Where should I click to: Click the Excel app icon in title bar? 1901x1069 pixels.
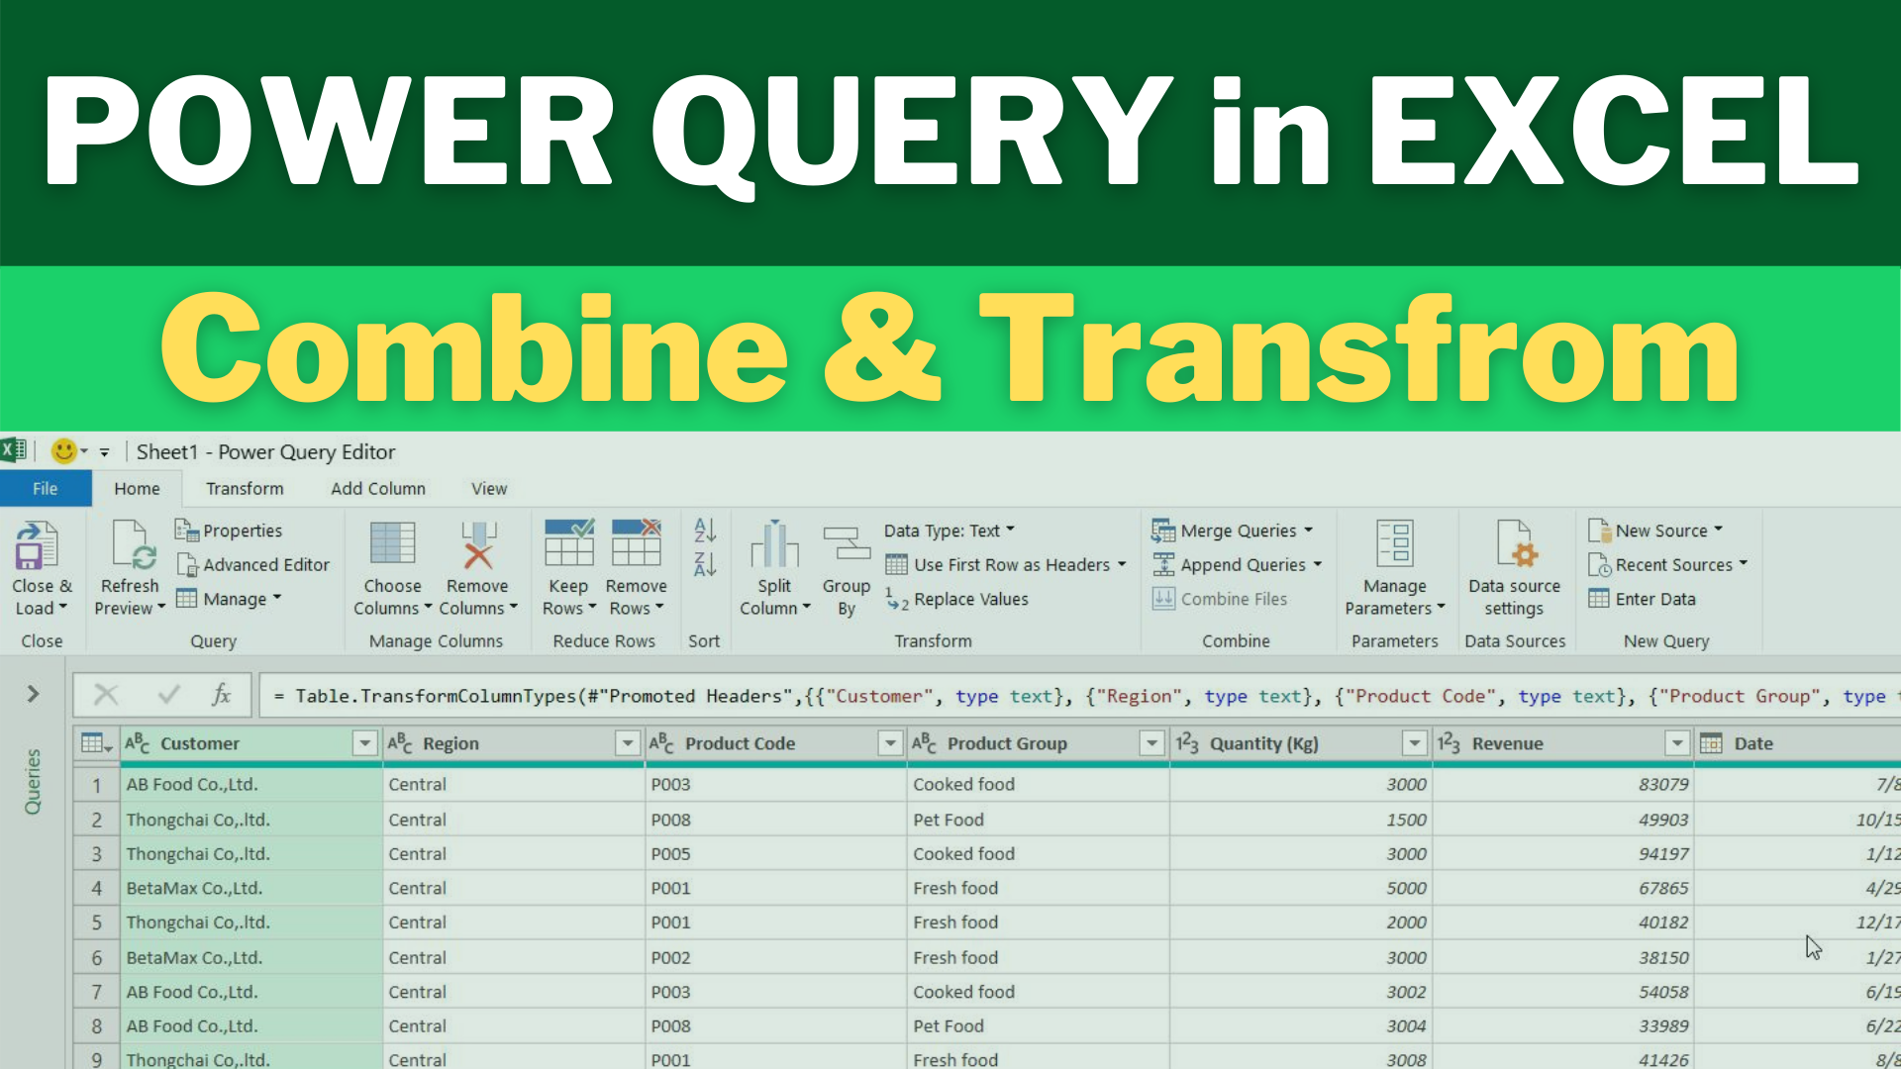(13, 451)
